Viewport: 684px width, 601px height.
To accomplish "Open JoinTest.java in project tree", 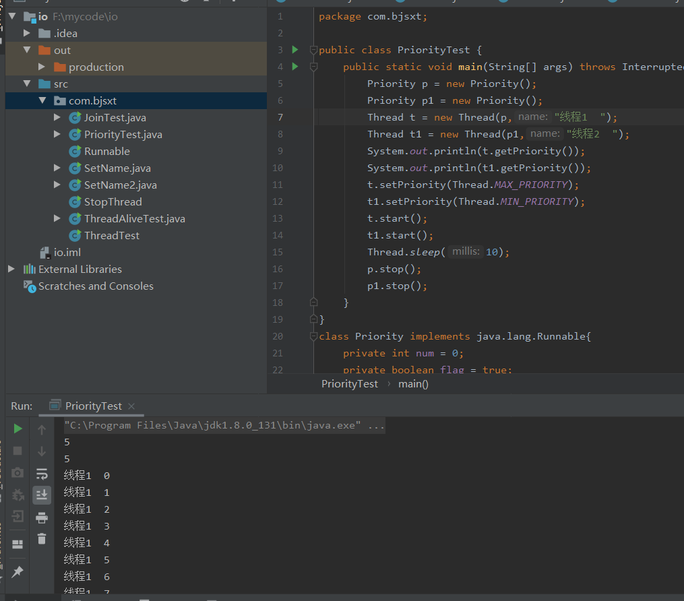I will tap(115, 118).
